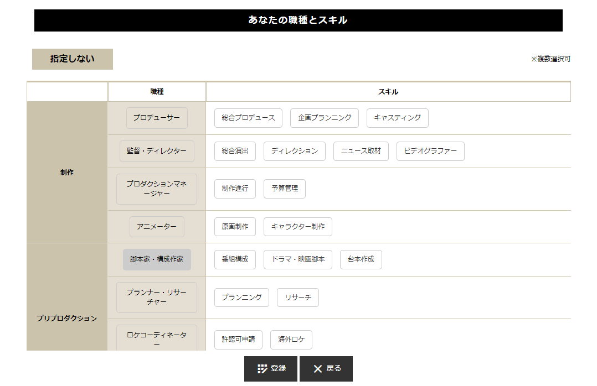Viewport: 597px width, 386px height.
Task: Select the プロダクションマネージャー job type
Action: click(157, 189)
